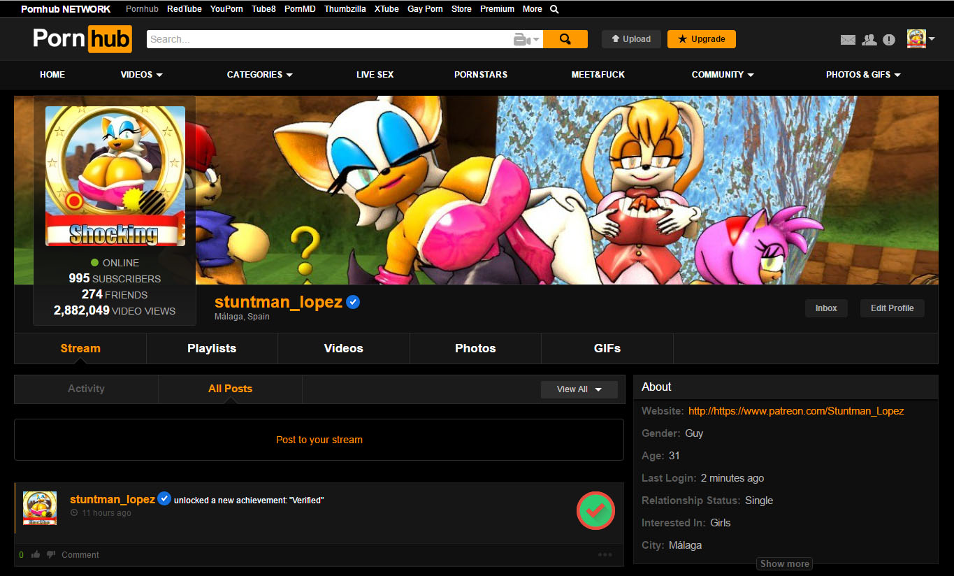Select the Activity stream sub-tab
Viewport: 954px width, 576px height.
pyautogui.click(x=86, y=389)
